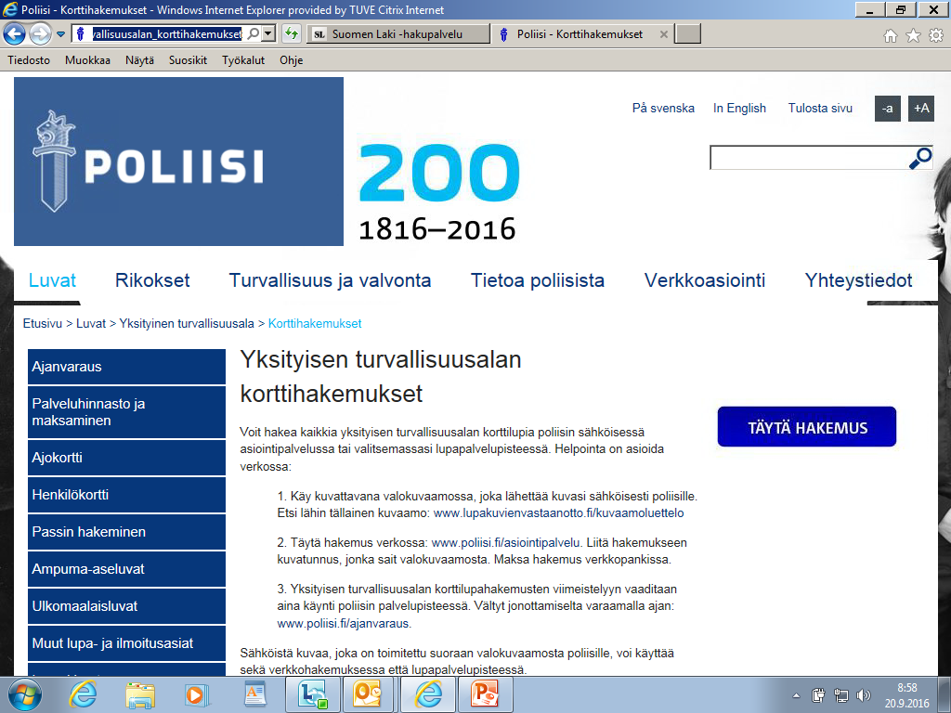Image resolution: width=951 pixels, height=713 pixels.
Task: Click the address bar search magnifier icon
Action: [253, 34]
